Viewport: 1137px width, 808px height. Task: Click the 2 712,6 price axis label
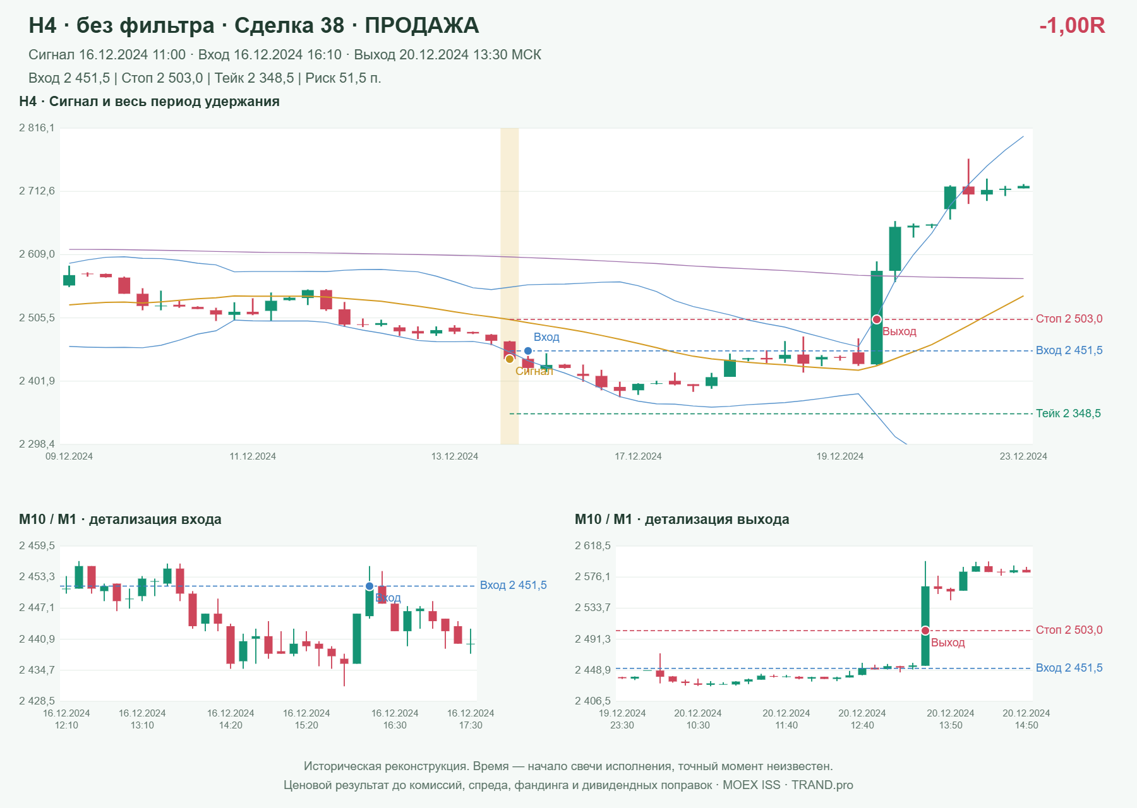[x=37, y=191]
